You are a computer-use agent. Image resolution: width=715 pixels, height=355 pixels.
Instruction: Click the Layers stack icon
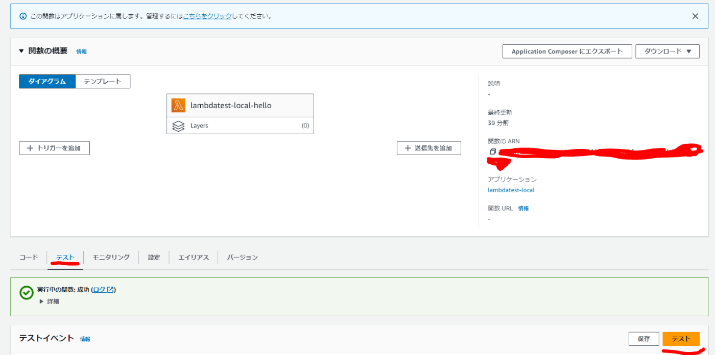tap(178, 125)
